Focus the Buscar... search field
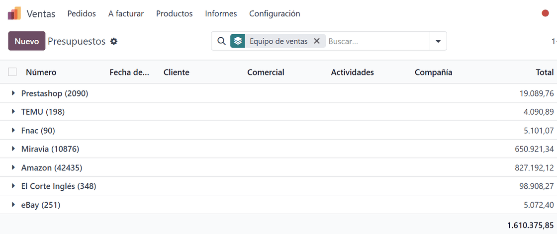The image size is (557, 234). coord(377,41)
